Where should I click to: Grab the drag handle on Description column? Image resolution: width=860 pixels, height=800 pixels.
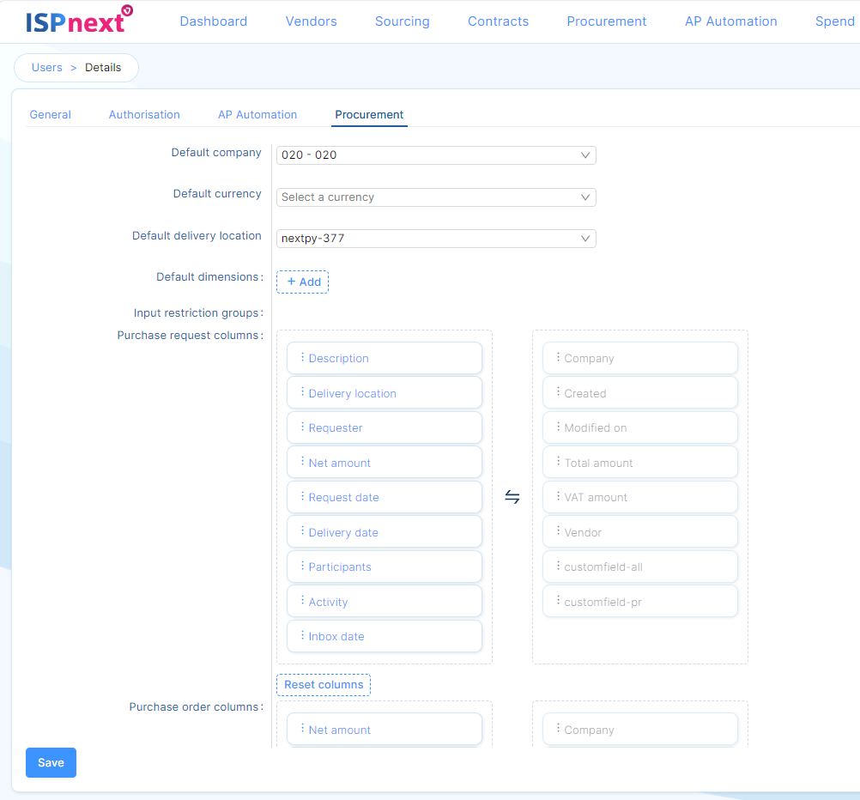coord(302,358)
